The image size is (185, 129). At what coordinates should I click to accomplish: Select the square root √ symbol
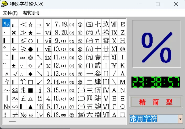15,72
